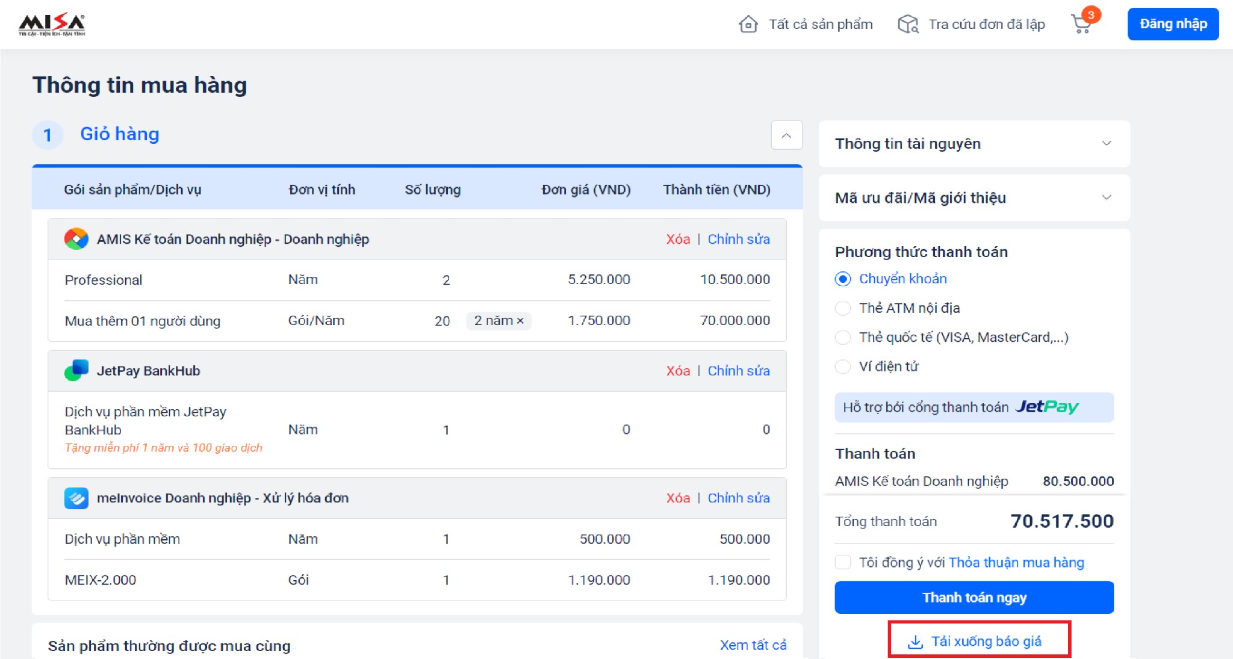1233x659 pixels.
Task: Click the order lookup box icon
Action: point(907,24)
